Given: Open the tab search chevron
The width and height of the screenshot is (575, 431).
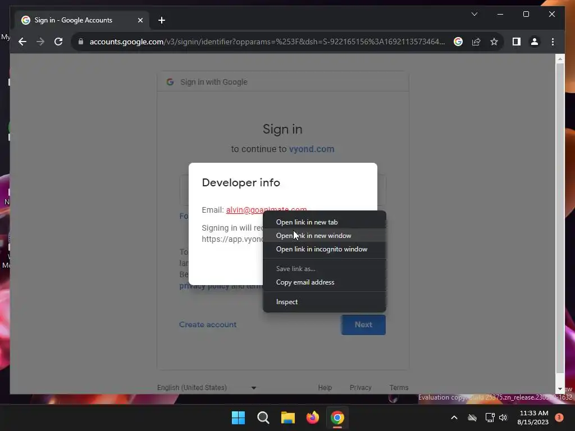Looking at the screenshot, I should 474,14.
